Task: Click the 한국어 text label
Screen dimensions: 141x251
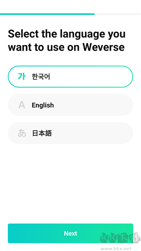Action: pyautogui.click(x=41, y=77)
